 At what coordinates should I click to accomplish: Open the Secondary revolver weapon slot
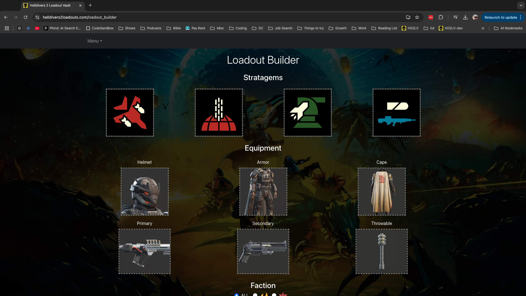(263, 251)
